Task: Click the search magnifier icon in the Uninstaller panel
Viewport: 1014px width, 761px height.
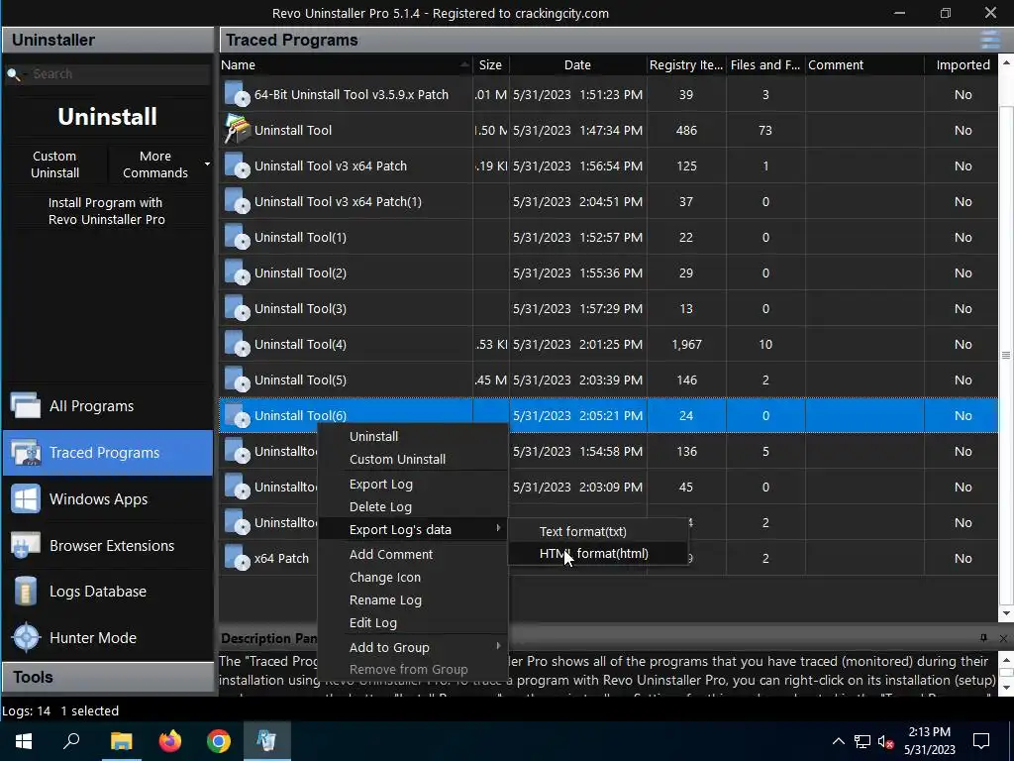Action: point(13,74)
